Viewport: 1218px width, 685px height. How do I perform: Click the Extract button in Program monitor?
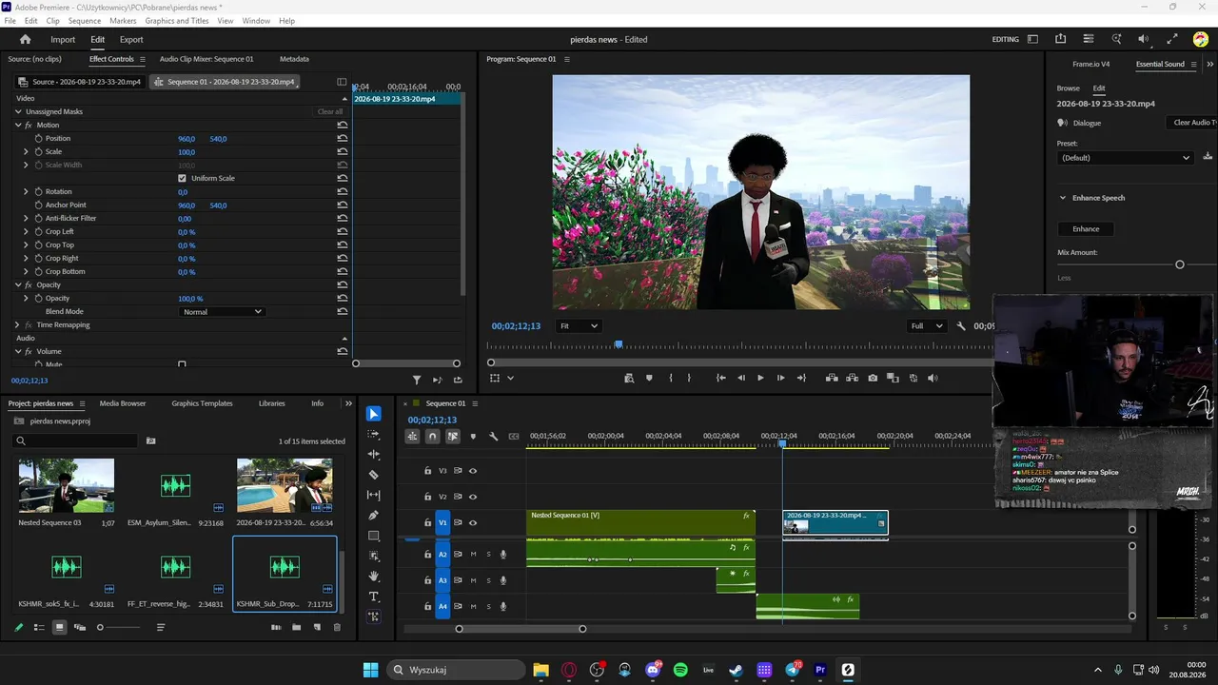(852, 378)
